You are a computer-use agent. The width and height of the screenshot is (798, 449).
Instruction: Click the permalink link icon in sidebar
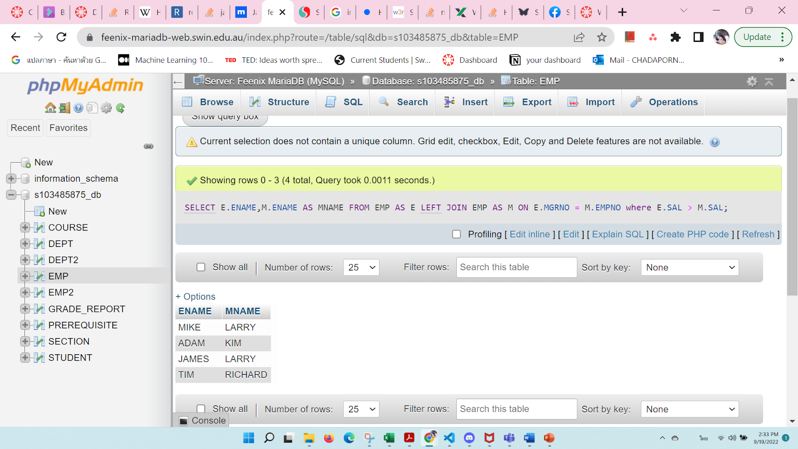[148, 146]
